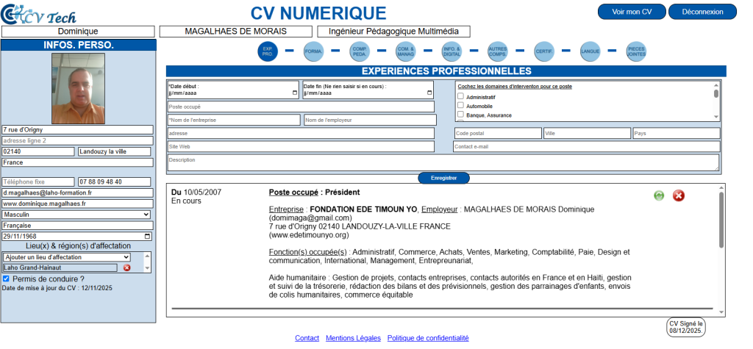The width and height of the screenshot is (753, 349).
Task: Click the domains list scrollbar thumb
Action: 716,93
